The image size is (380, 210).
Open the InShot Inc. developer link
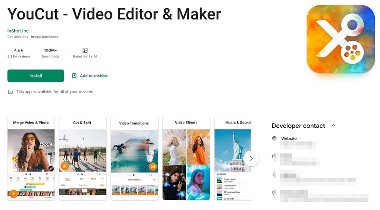(19, 31)
